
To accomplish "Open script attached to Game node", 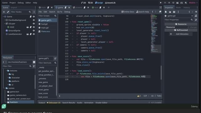I will [31, 17].
